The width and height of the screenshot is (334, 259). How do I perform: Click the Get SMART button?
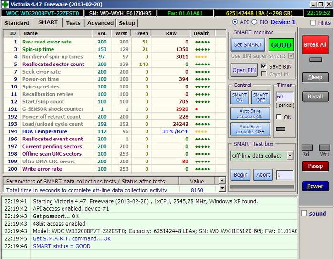click(x=247, y=45)
